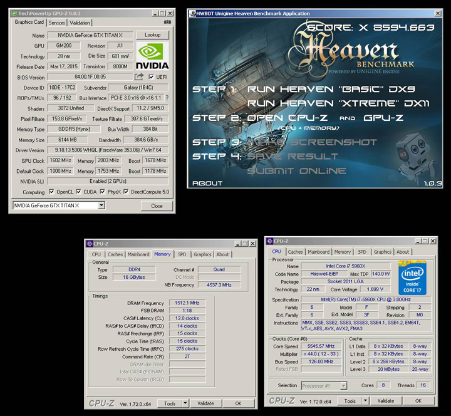Open About tab in CPU-Z Memory window
Screen dimensions: 451x416
point(222,254)
